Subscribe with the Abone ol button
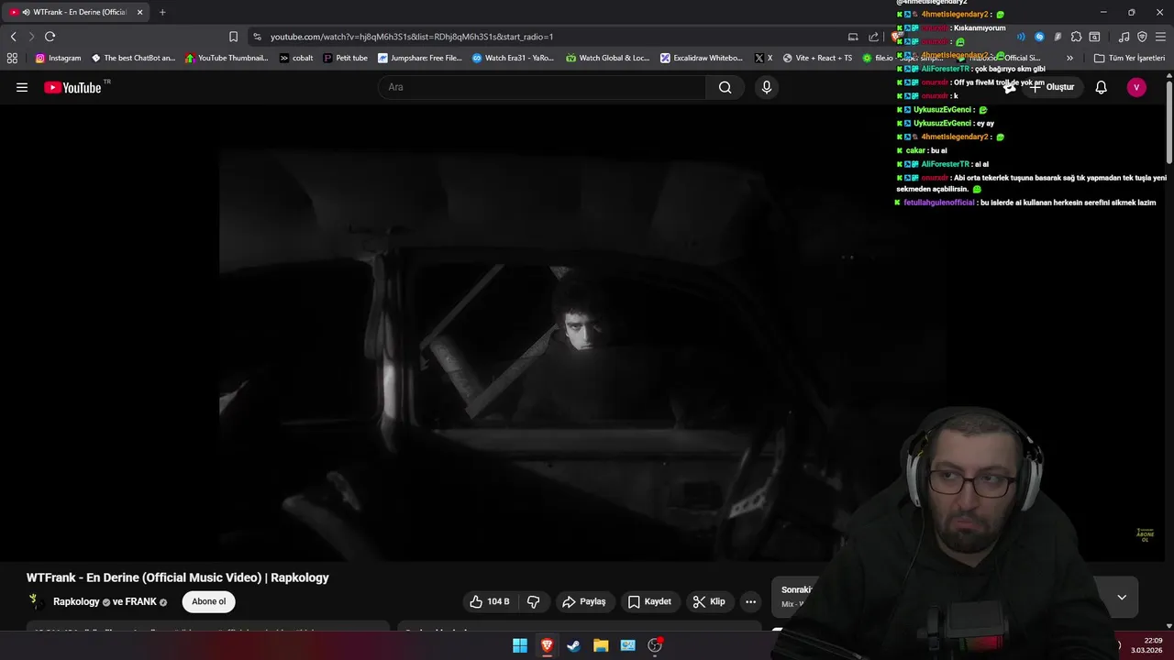 click(x=208, y=601)
